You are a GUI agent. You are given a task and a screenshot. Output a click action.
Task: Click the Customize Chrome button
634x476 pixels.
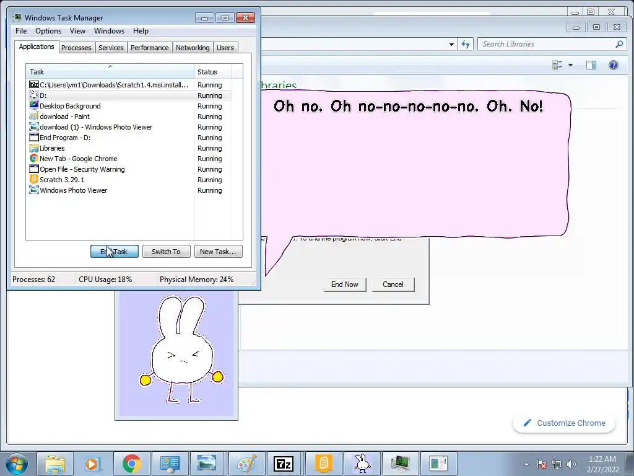(564, 423)
